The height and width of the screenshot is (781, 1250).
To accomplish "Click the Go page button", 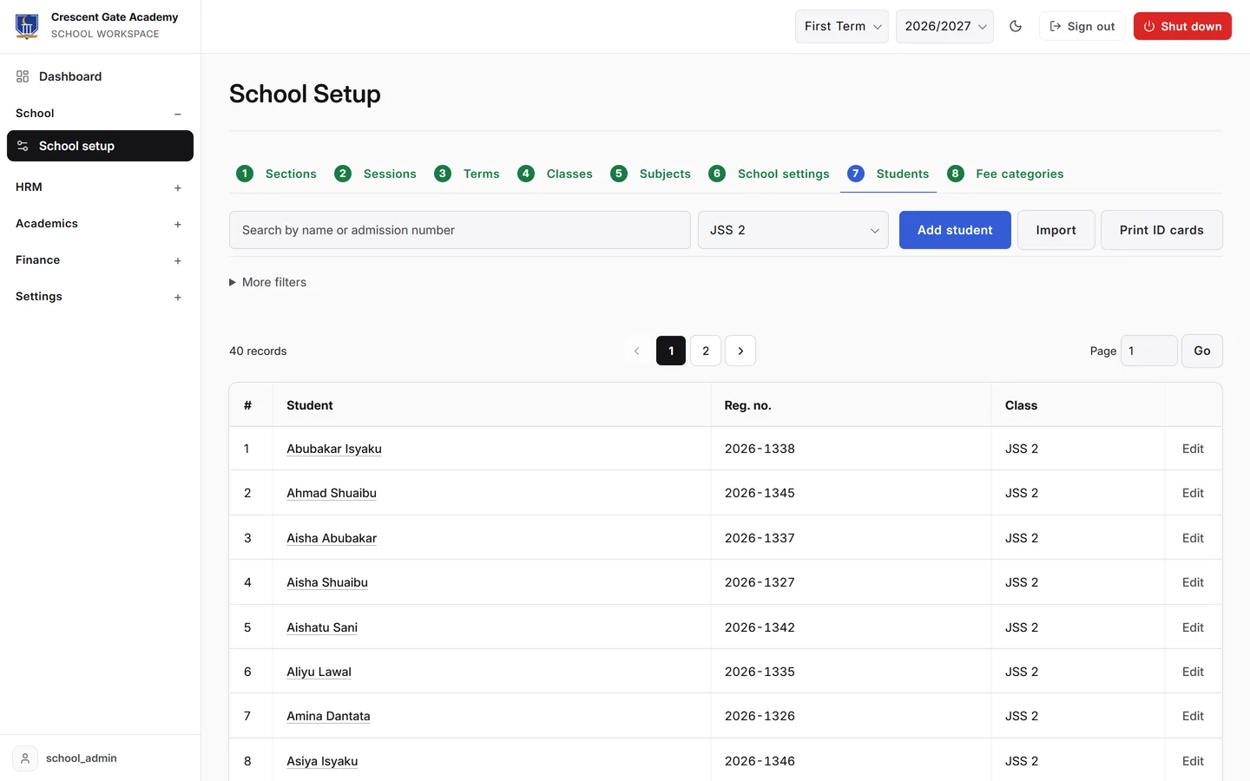I will [1202, 351].
